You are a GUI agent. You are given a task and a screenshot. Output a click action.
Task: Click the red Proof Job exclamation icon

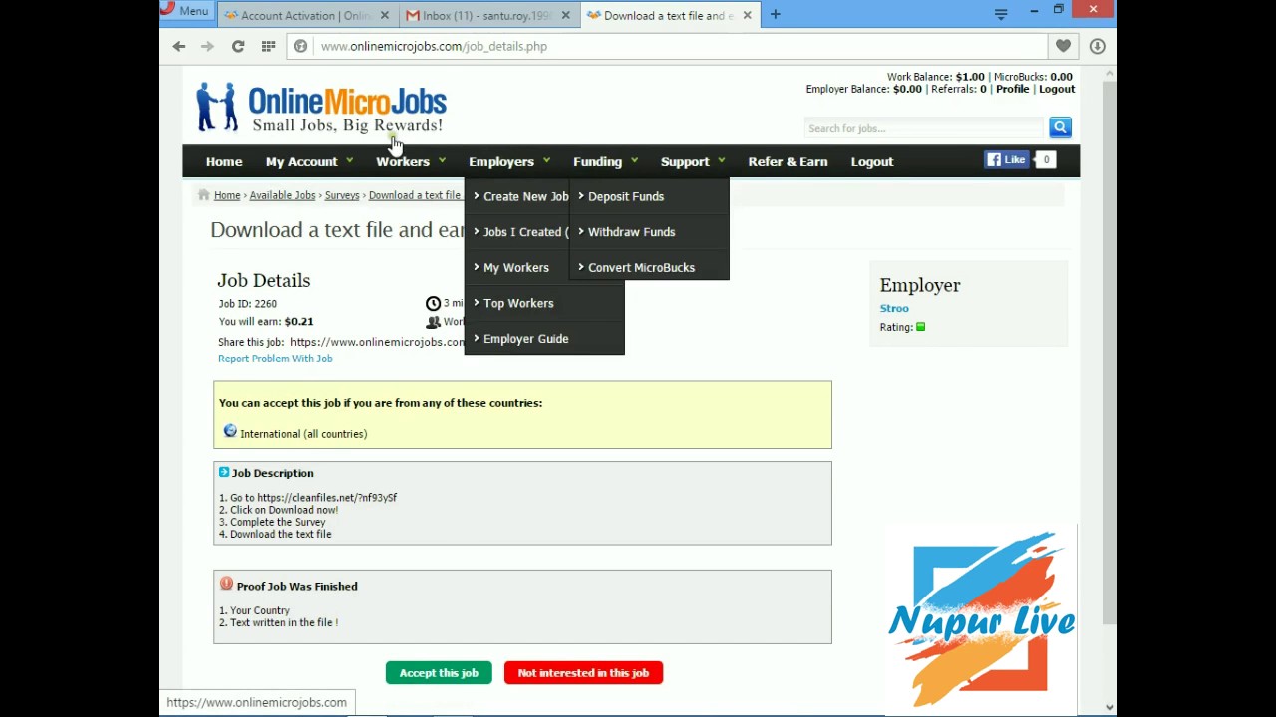226,584
